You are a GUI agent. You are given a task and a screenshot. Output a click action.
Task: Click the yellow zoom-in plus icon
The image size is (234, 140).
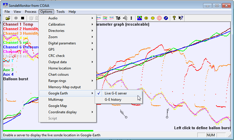tap(146, 18)
